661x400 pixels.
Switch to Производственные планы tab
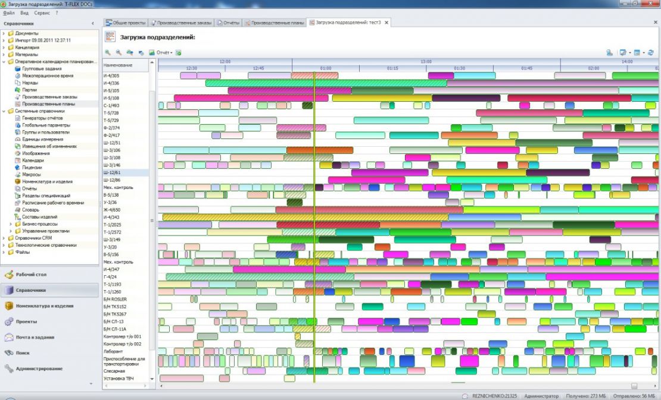pyautogui.click(x=275, y=23)
